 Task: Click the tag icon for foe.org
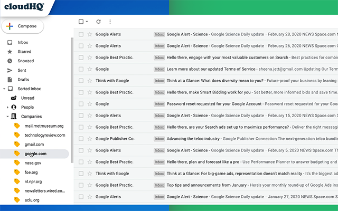(17, 172)
